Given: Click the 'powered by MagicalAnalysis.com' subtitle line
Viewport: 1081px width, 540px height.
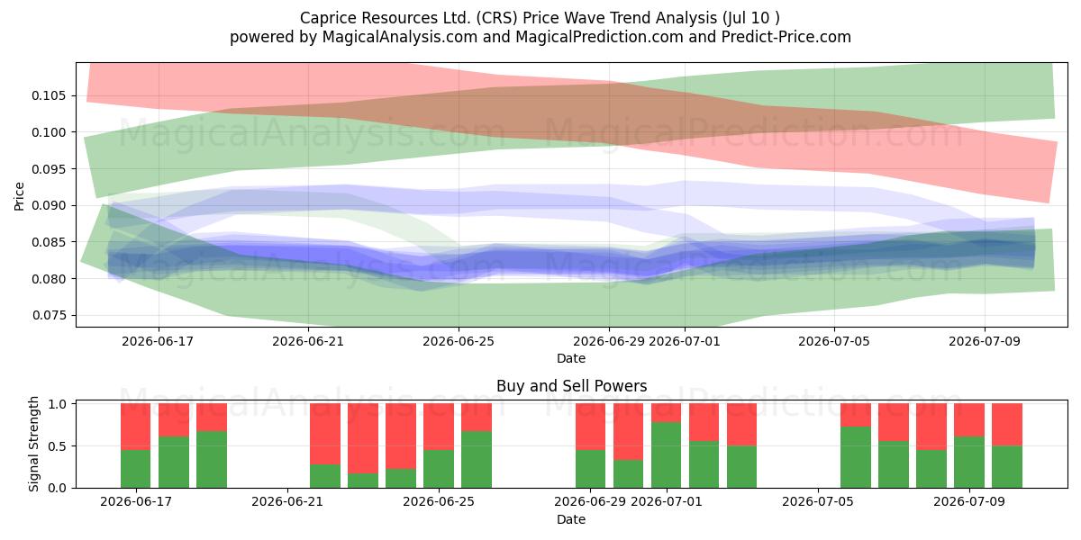Looking at the screenshot, I should (x=540, y=37).
